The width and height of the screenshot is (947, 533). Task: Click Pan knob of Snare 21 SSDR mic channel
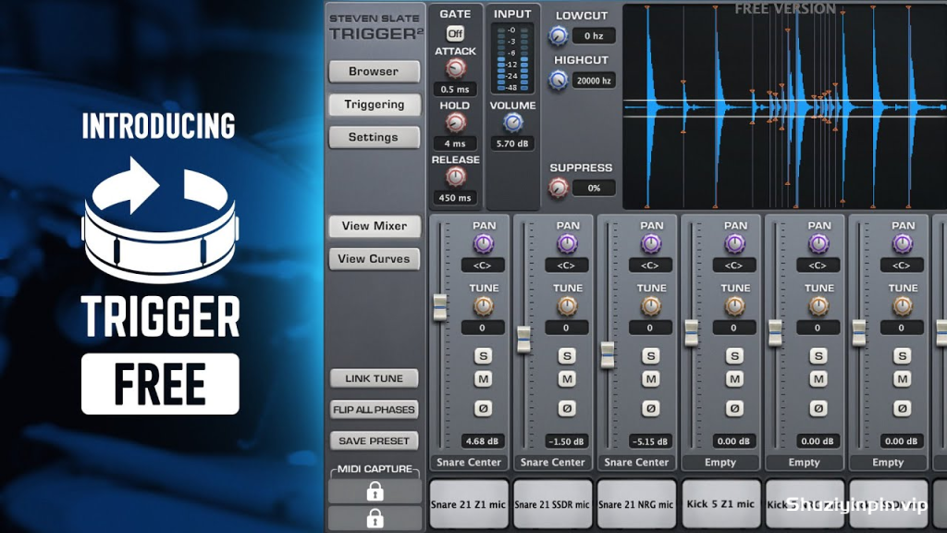[567, 244]
